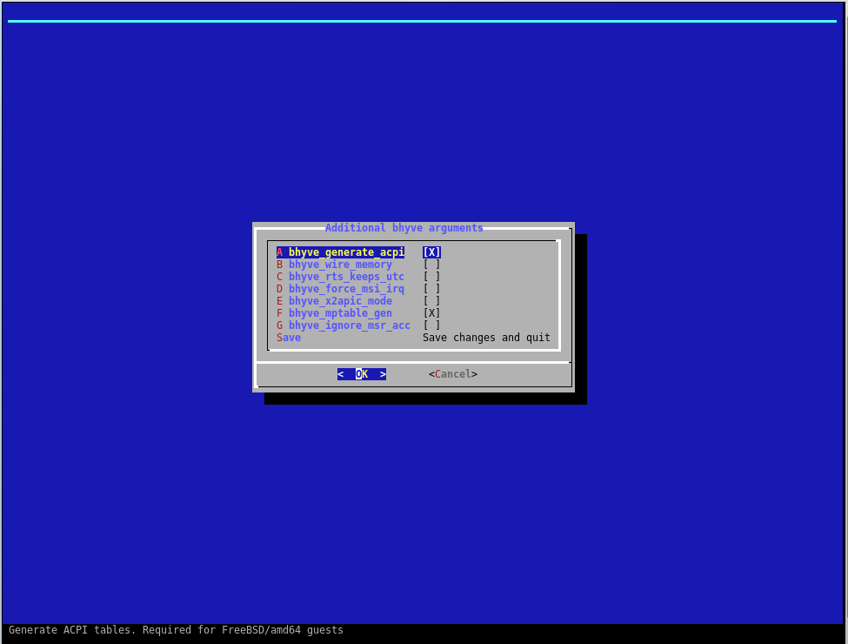
Task: Check the bhyve_x2apic_mode box
Action: point(431,301)
